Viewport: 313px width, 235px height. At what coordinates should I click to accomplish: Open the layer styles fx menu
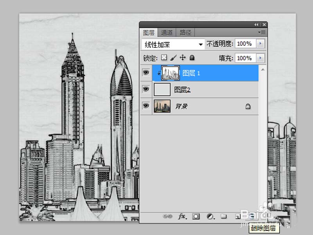(x=182, y=216)
